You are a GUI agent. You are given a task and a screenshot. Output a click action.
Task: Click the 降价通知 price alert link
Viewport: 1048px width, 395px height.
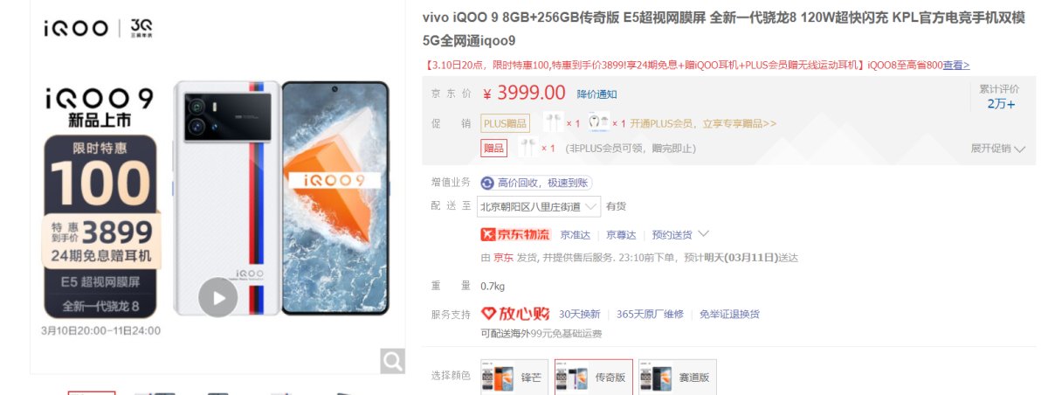pyautogui.click(x=596, y=94)
